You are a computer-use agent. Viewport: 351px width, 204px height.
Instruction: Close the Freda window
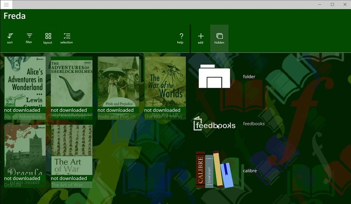tap(345, 4)
